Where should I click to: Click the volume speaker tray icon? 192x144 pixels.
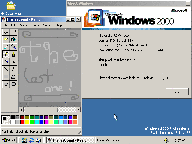coord(167,140)
